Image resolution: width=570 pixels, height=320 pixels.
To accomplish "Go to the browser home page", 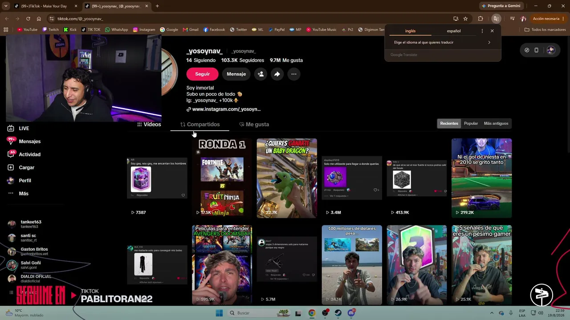I will coord(39,19).
